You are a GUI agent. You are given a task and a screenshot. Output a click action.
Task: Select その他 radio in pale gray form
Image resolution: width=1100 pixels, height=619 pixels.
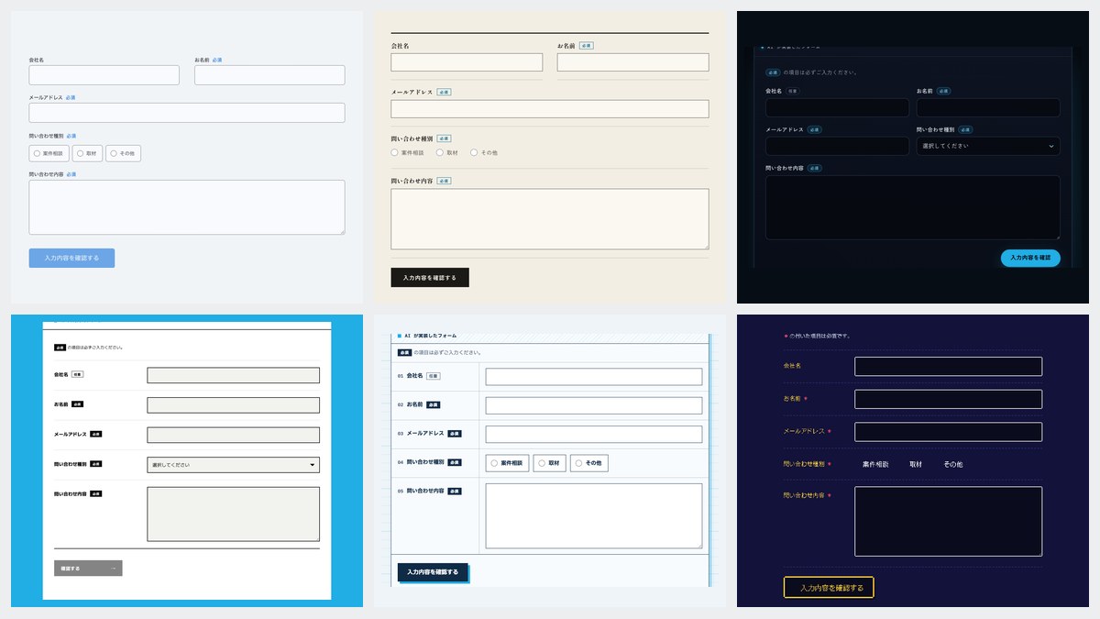(123, 153)
